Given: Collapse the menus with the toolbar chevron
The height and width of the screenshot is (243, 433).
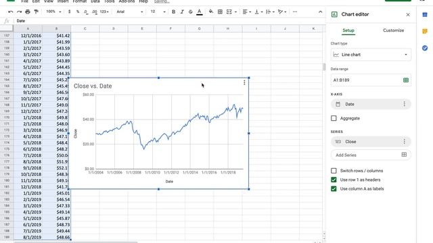Looking at the screenshot, I should 320,12.
